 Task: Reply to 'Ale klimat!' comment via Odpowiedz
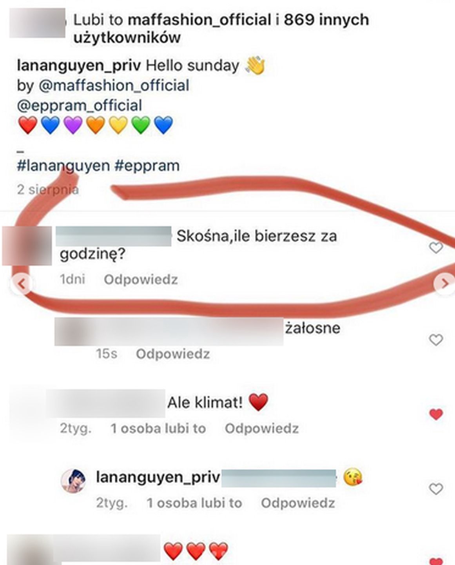point(262,428)
